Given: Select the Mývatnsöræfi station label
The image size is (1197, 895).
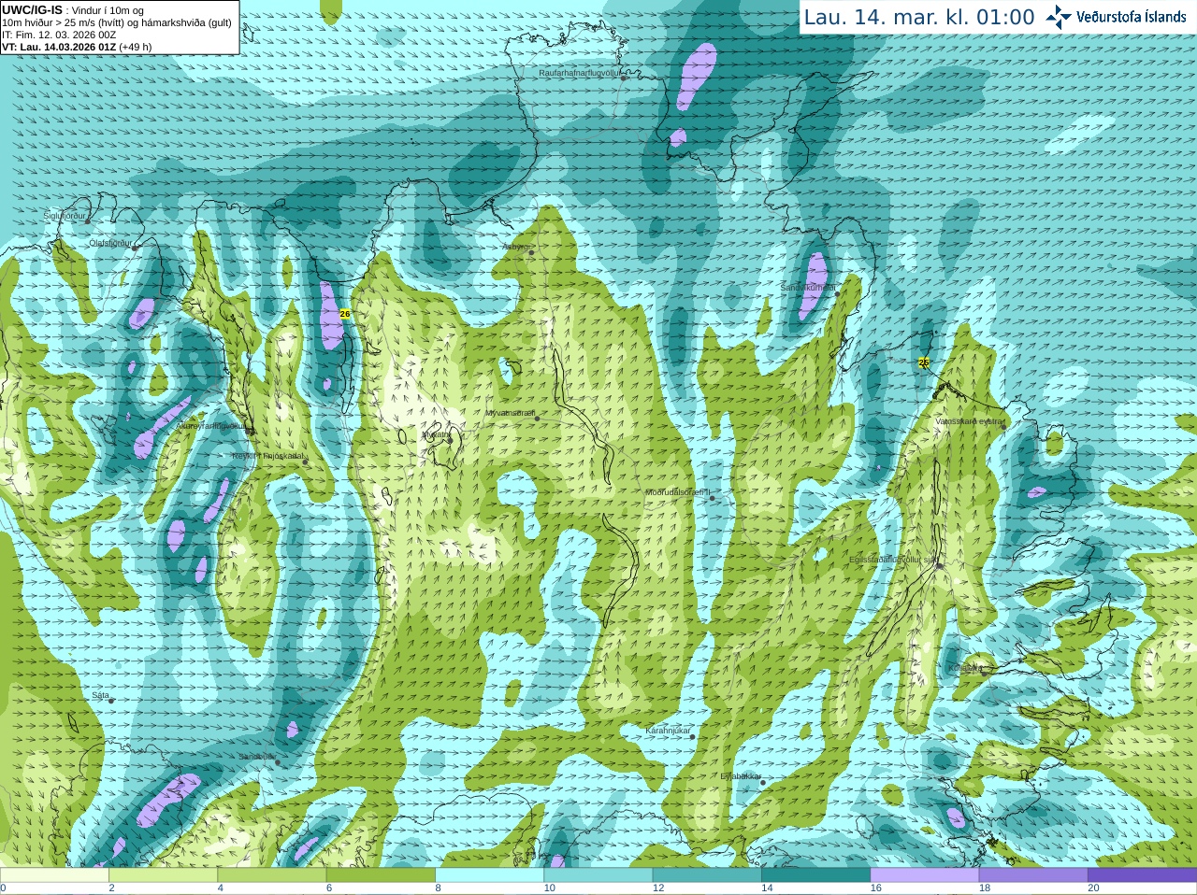Looking at the screenshot, I should 510,413.
